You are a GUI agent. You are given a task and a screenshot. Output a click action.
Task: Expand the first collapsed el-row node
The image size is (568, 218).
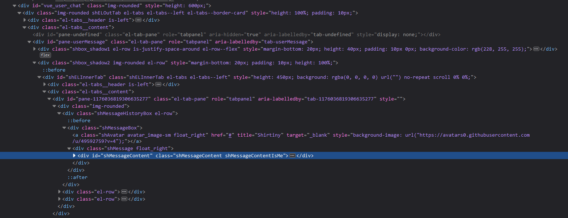59,192
